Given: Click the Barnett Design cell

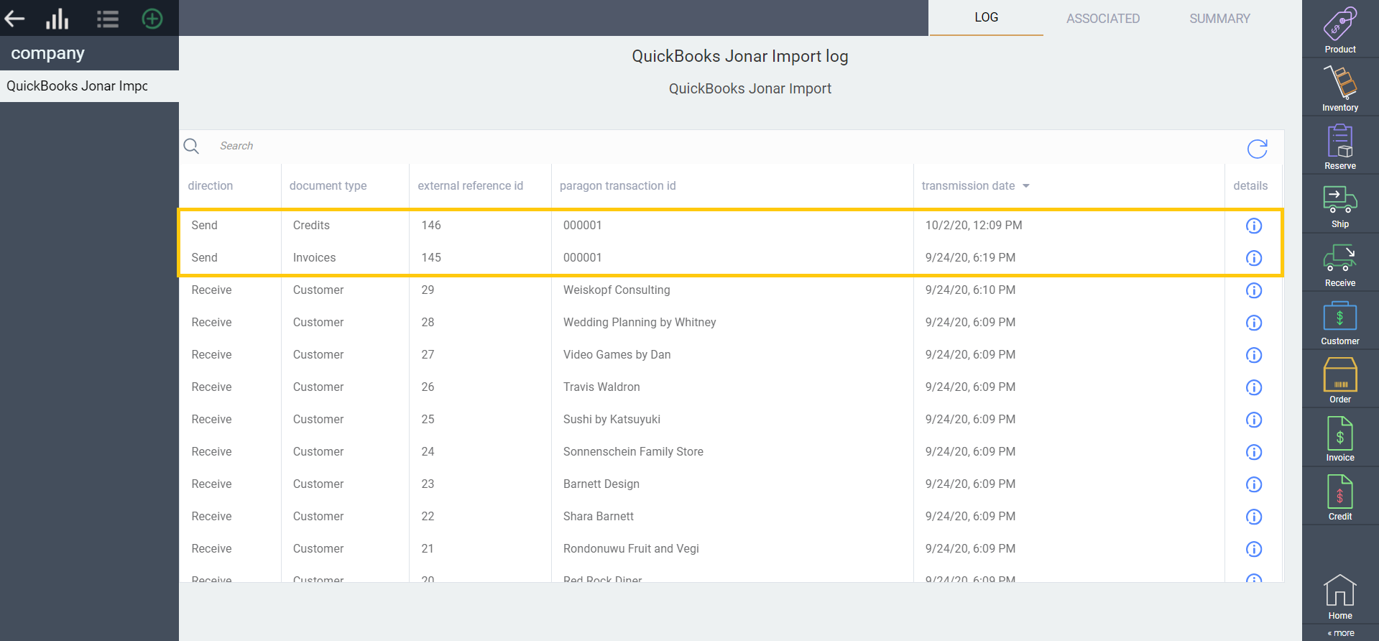Looking at the screenshot, I should pos(601,484).
